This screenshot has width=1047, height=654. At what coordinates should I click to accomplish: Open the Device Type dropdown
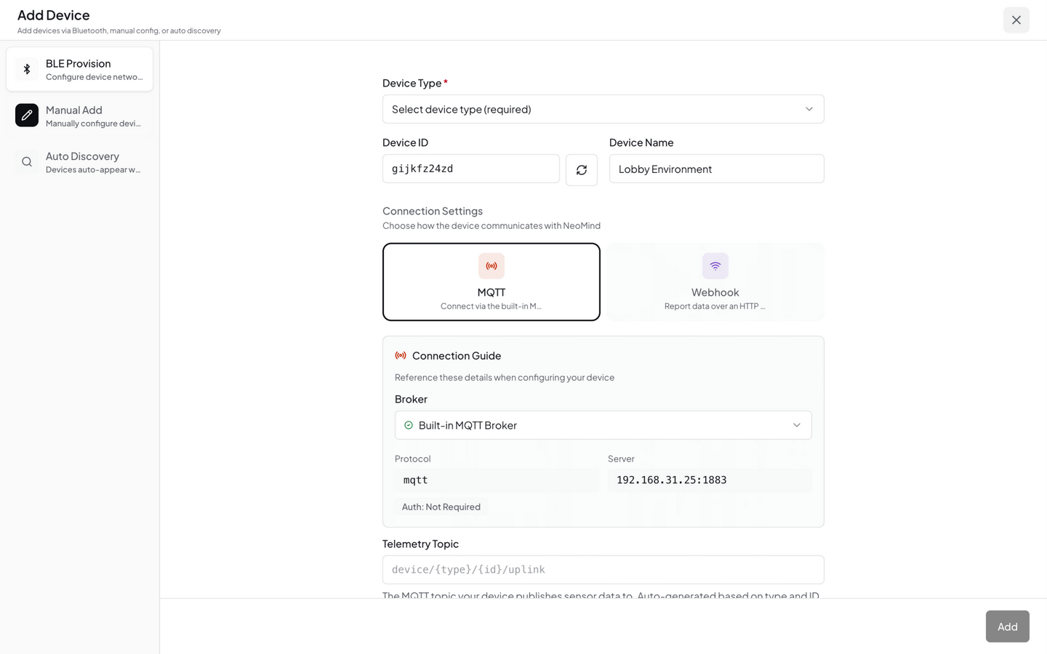tap(603, 109)
